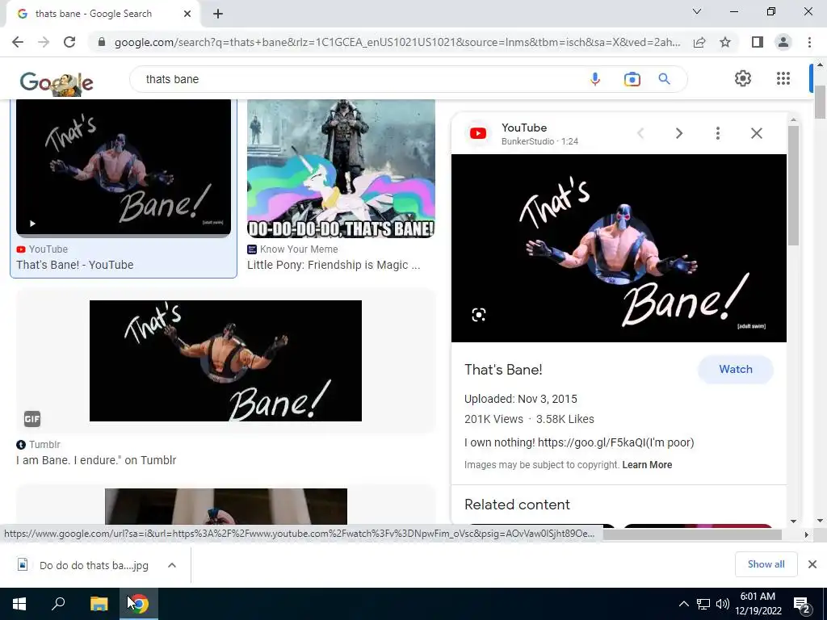Open Google quick settings gear

click(x=743, y=78)
